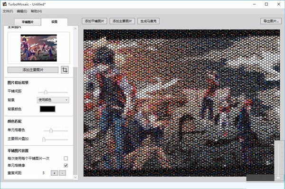
Task: Click the 平铺间距 slider handle
Action: tap(46, 92)
